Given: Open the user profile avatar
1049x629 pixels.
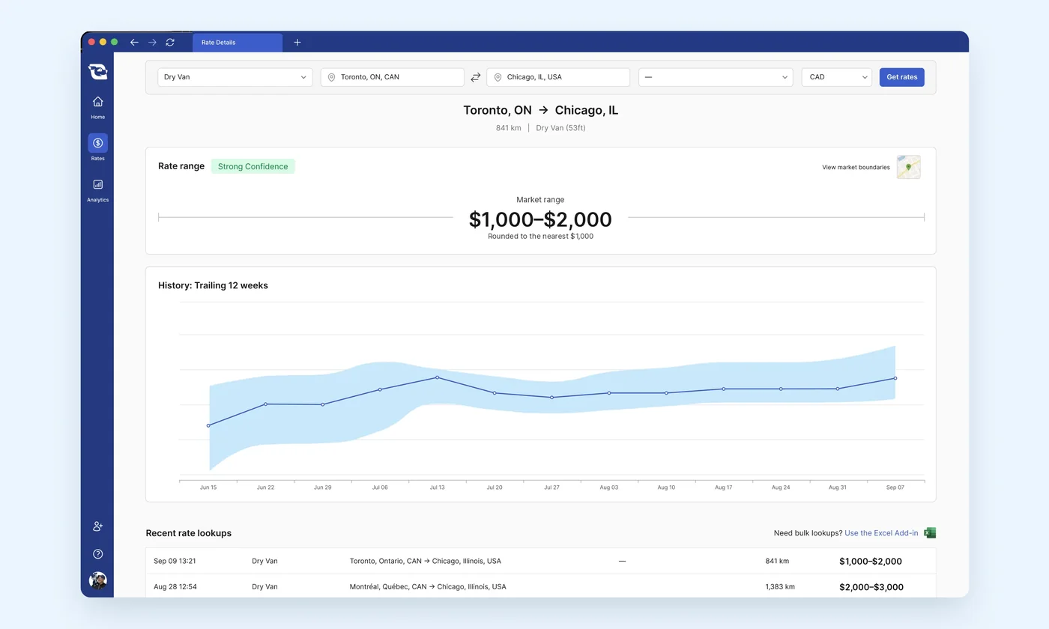Looking at the screenshot, I should pyautogui.click(x=97, y=580).
